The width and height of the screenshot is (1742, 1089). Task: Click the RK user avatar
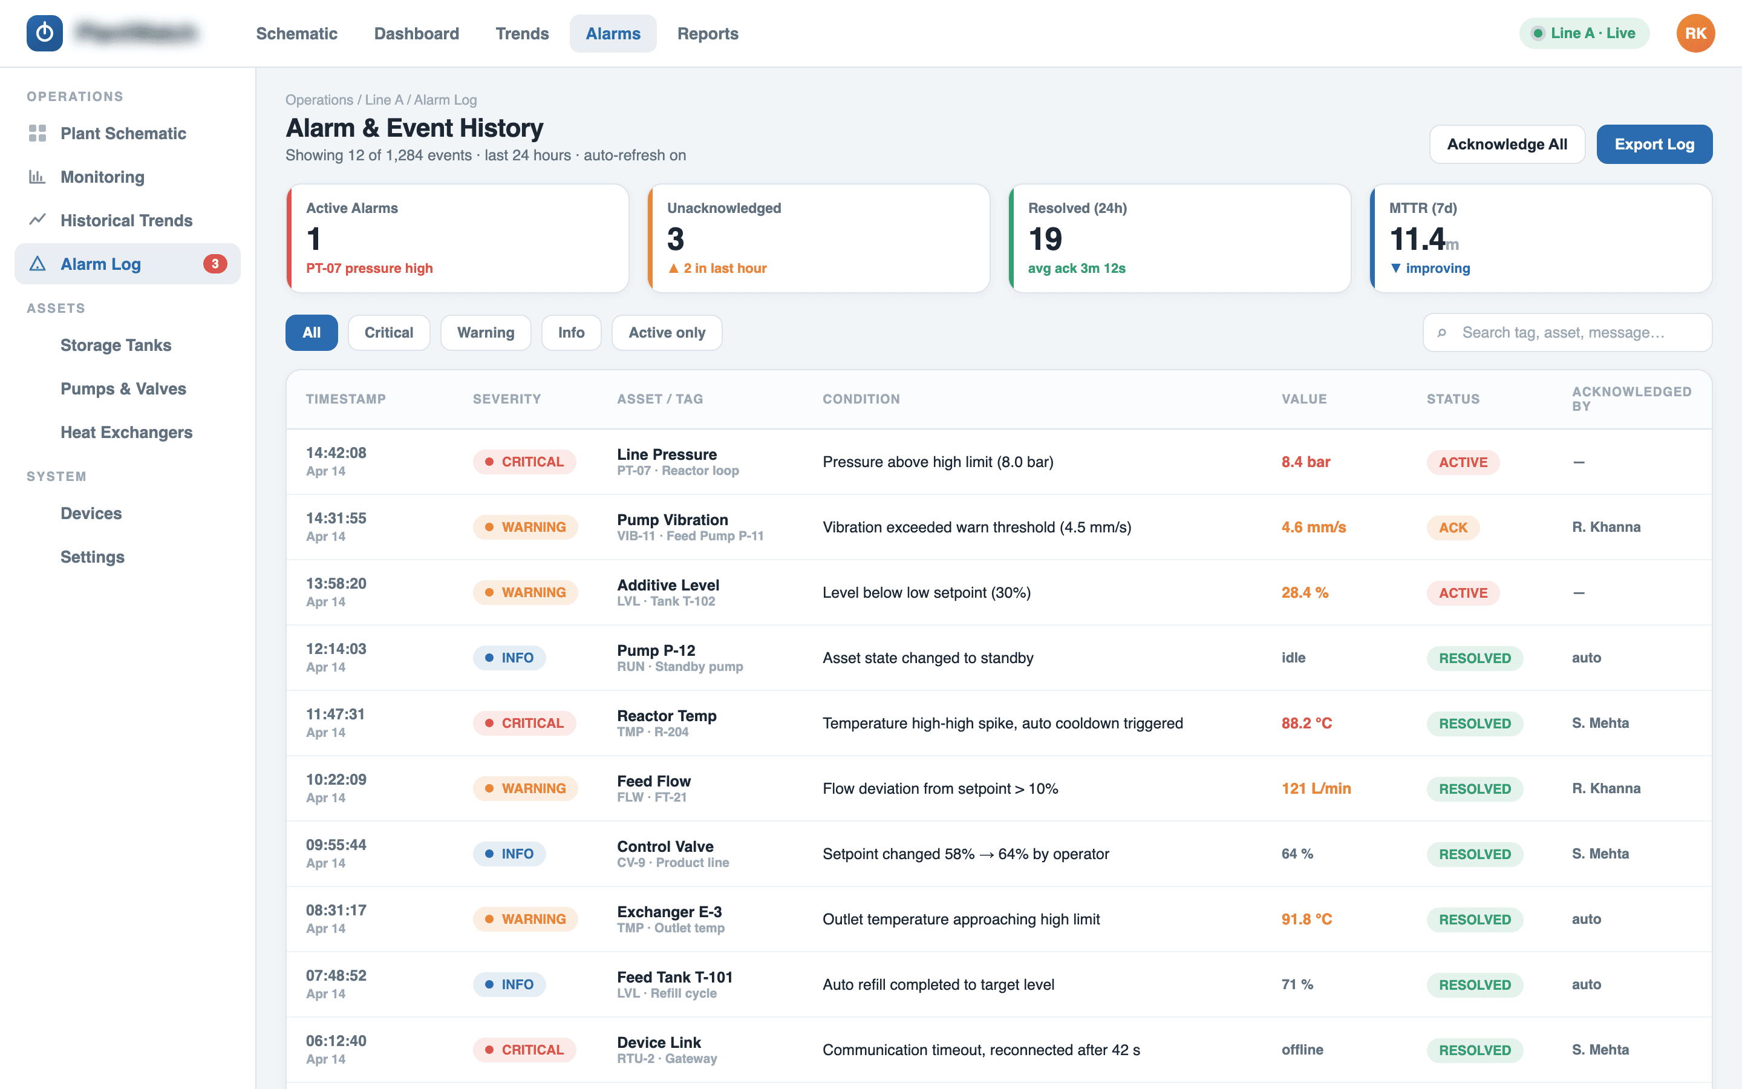coord(1695,33)
